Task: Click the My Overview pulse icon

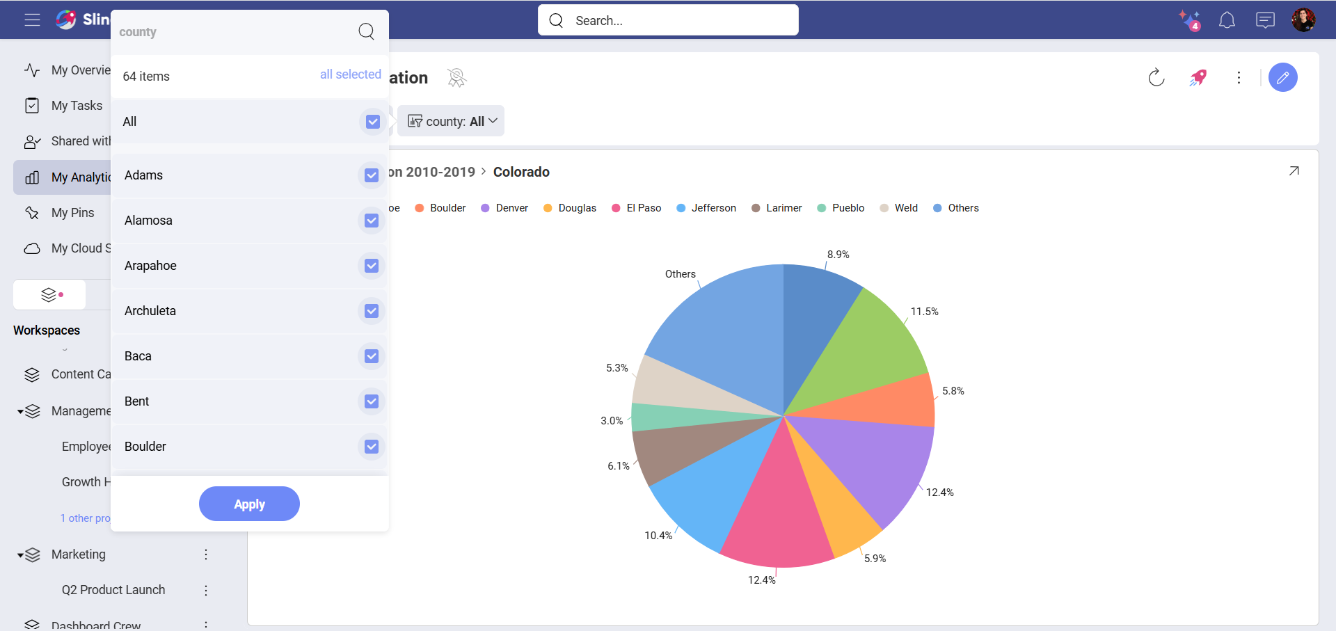Action: click(32, 70)
